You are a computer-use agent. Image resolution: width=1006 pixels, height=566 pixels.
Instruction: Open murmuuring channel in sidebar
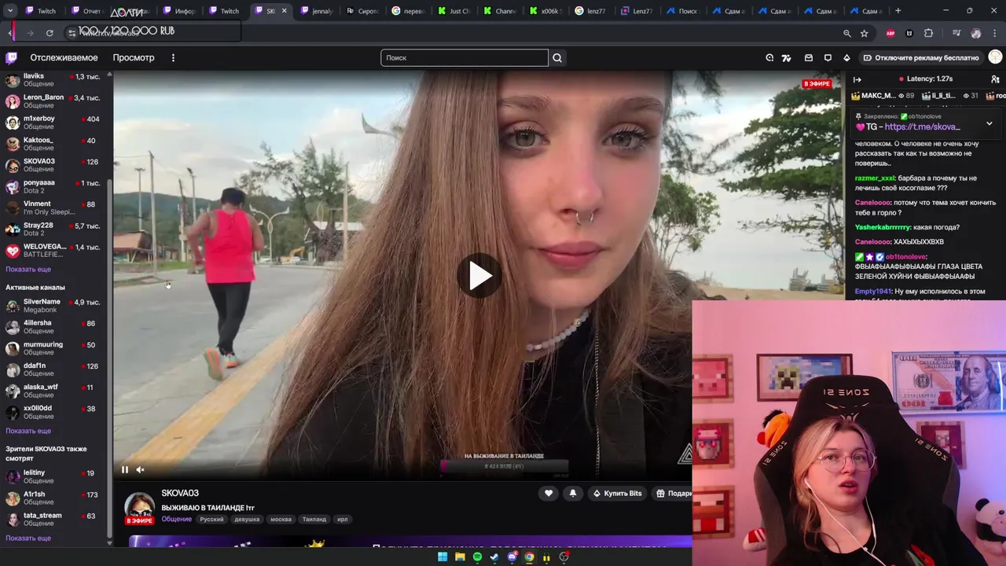[53, 348]
